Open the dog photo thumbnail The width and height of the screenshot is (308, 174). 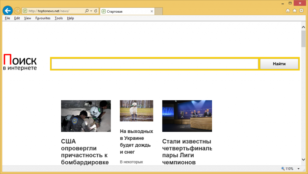136,111
